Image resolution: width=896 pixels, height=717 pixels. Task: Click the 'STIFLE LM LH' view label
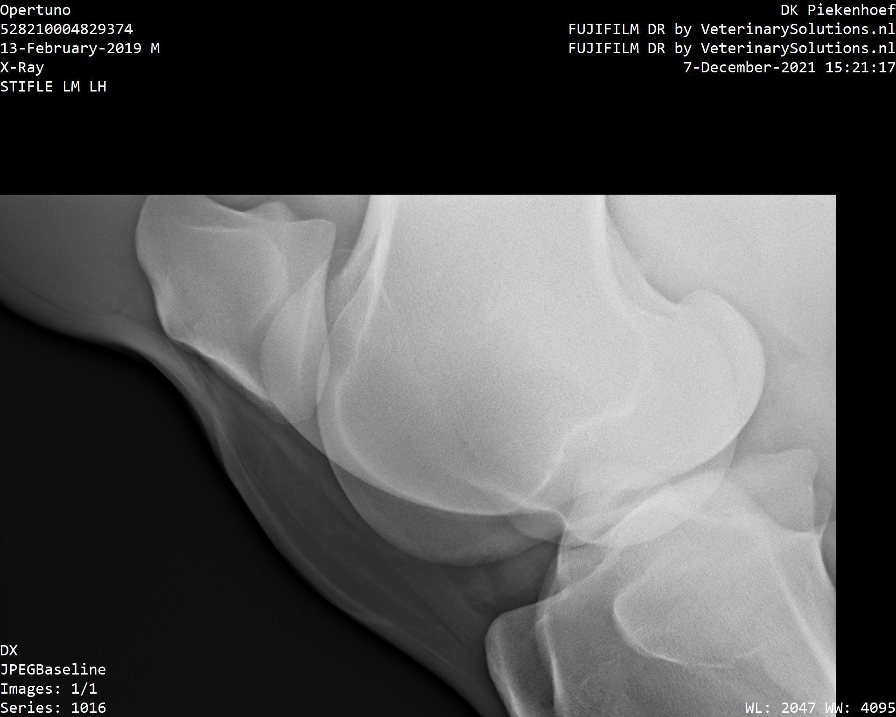coord(53,87)
